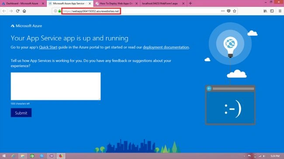The width and height of the screenshot is (284, 159).
Task: Close the Microsoft Azure App Service tab
Action: 90,3
